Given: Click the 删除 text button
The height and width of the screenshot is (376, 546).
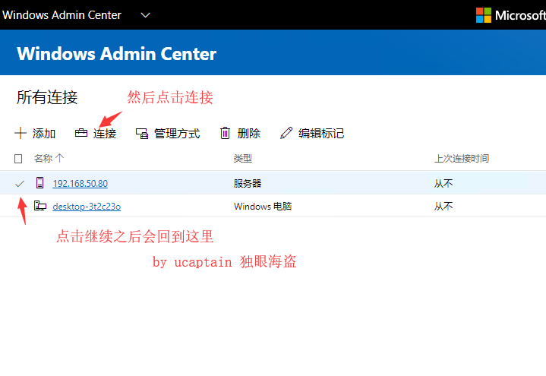Looking at the screenshot, I should click(249, 134).
